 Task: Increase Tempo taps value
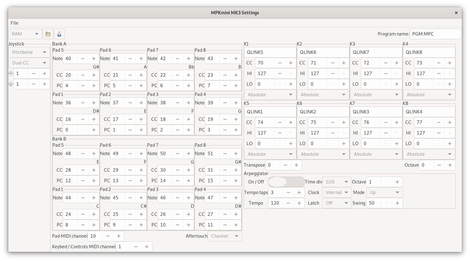click(299, 192)
